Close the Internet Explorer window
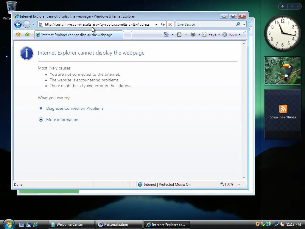The width and height of the screenshot is (305, 229). 242,16
